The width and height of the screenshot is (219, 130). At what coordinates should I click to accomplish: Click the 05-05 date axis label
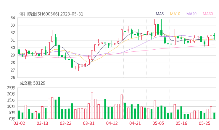[x=158, y=123]
